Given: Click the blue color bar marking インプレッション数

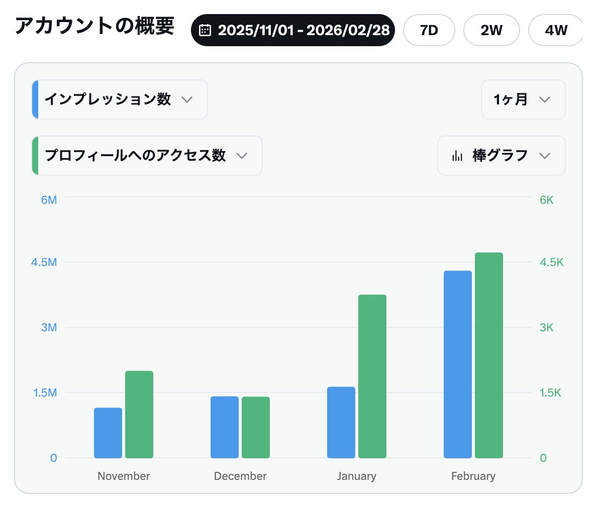Looking at the screenshot, I should click(35, 99).
